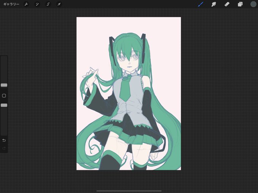
Task: Open the Actions wrench menu
Action: [x=26, y=4]
